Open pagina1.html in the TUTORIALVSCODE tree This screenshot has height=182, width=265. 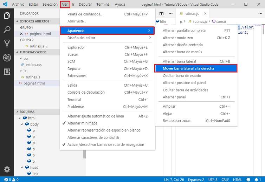point(34,83)
